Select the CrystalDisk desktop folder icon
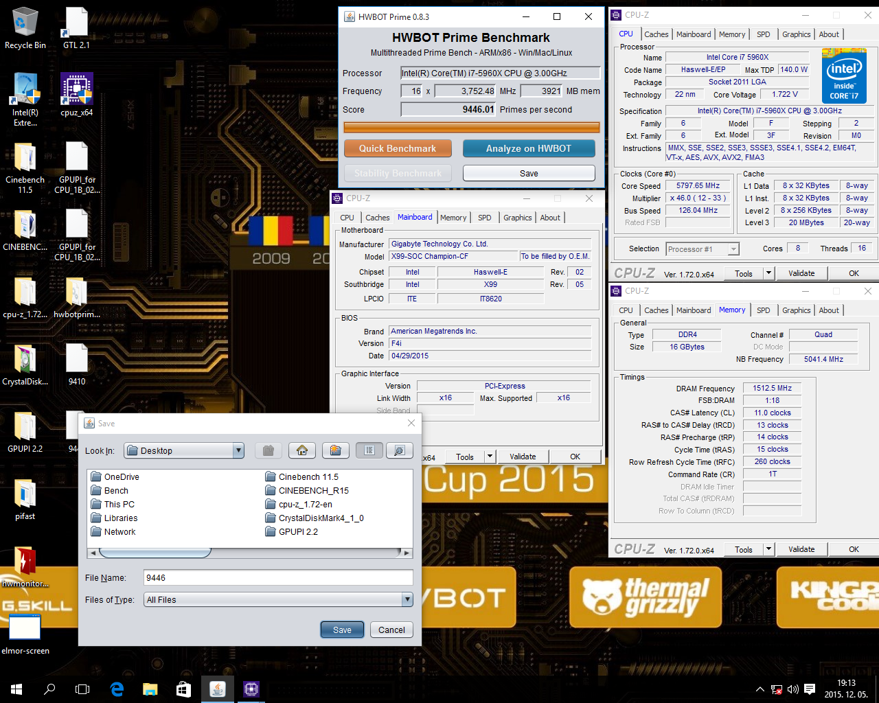 click(25, 365)
